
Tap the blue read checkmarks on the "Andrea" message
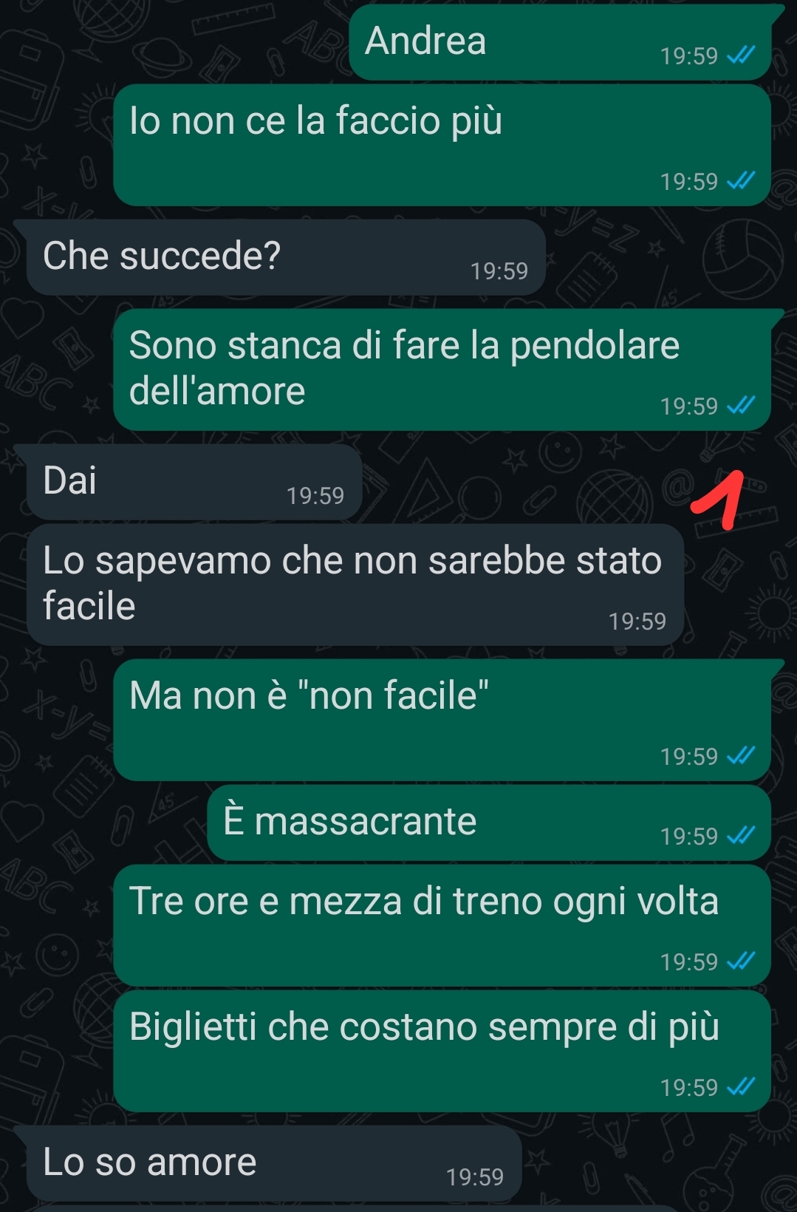click(741, 55)
